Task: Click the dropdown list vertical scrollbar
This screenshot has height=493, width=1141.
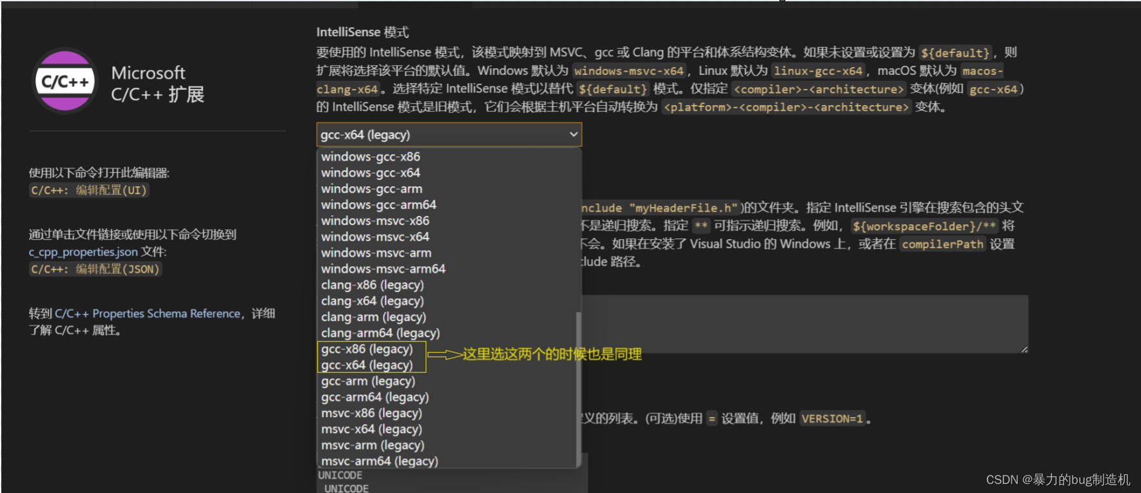Action: [578, 389]
